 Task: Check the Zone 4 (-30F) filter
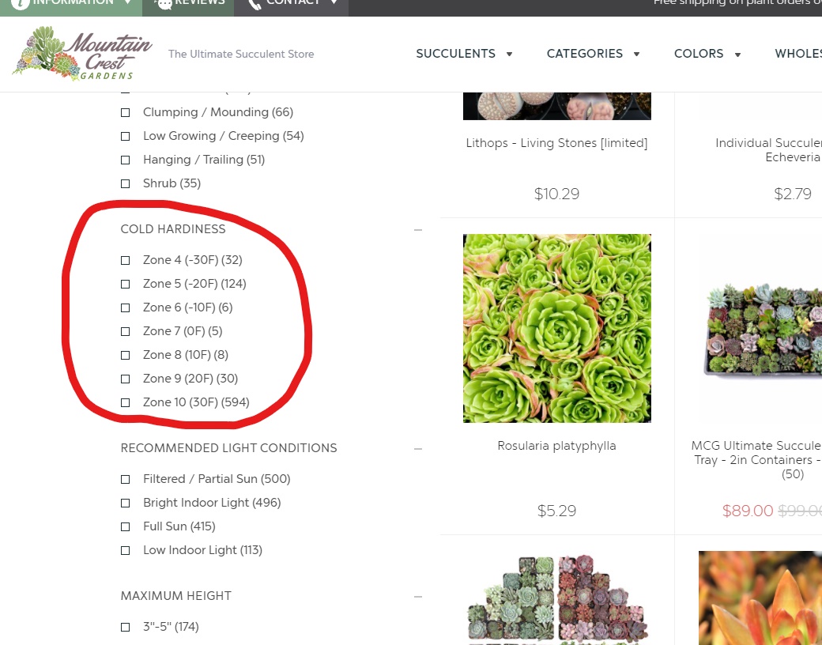(x=126, y=260)
